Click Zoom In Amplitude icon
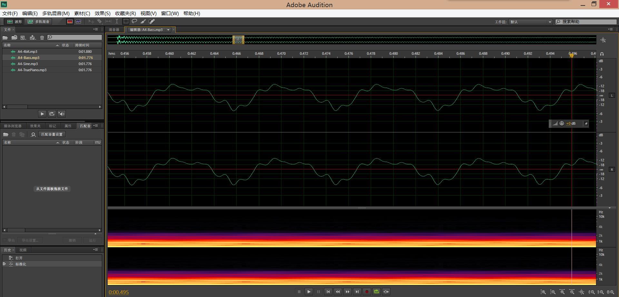The width and height of the screenshot is (619, 297). click(x=543, y=292)
